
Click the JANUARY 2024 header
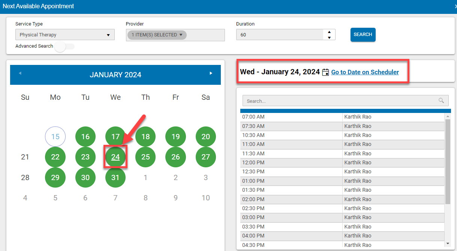coord(115,74)
